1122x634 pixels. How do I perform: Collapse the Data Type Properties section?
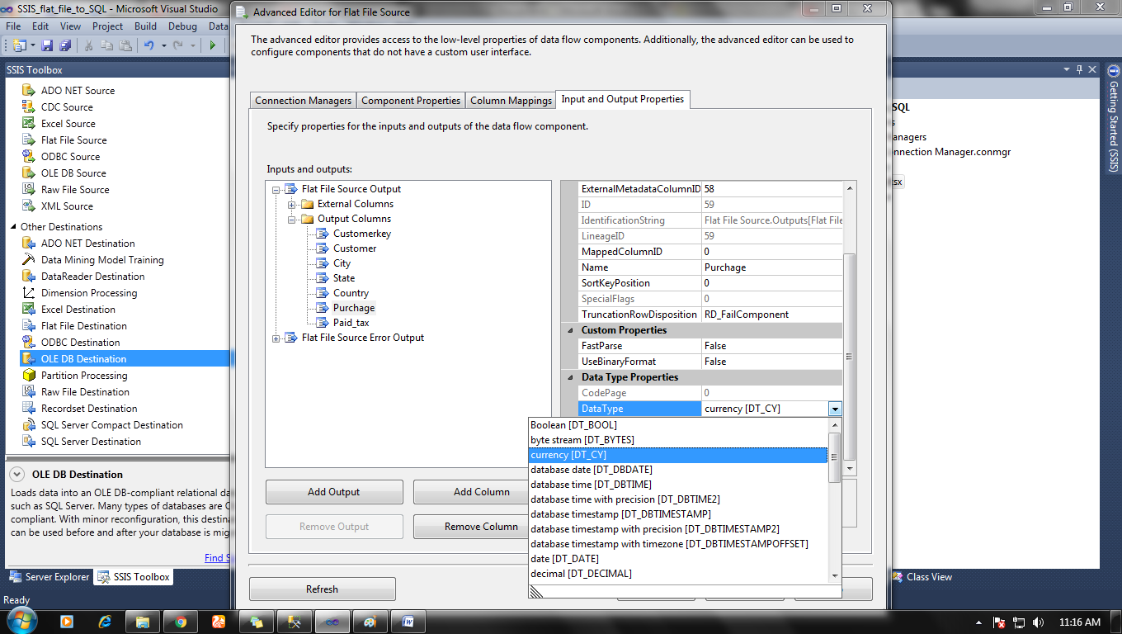tap(570, 377)
